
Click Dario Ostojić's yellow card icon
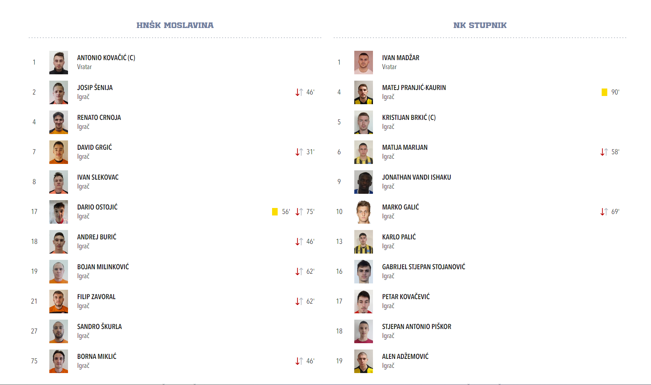tap(275, 212)
